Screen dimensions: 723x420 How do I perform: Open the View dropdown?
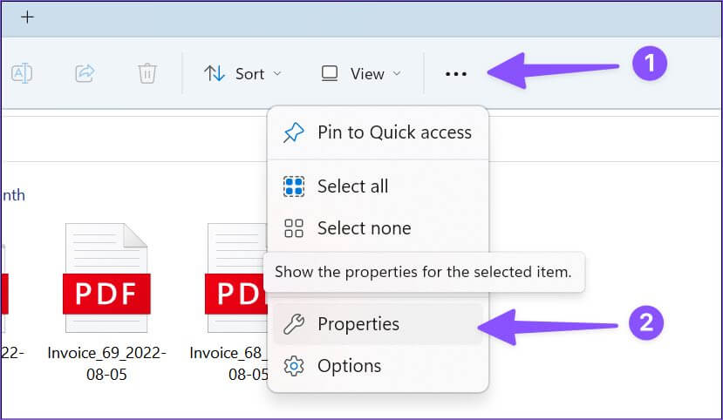pyautogui.click(x=361, y=74)
